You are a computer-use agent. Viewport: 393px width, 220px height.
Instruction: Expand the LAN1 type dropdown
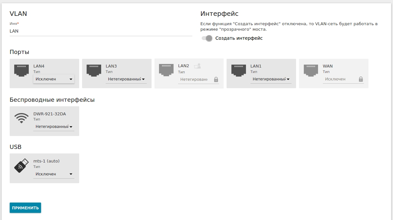click(271, 79)
